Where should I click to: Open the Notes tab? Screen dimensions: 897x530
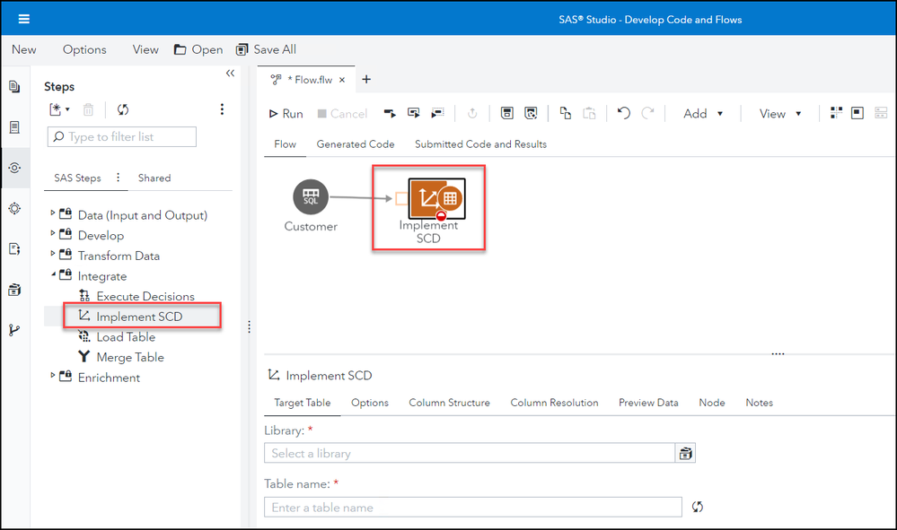pos(759,403)
